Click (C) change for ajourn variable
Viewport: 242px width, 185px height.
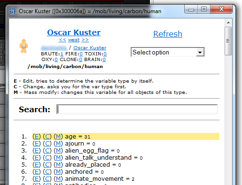[47, 144]
